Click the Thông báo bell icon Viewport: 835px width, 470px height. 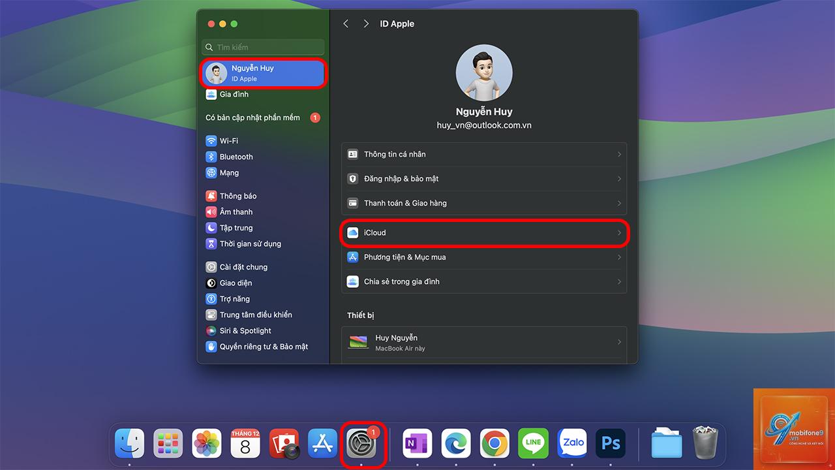[x=211, y=196]
